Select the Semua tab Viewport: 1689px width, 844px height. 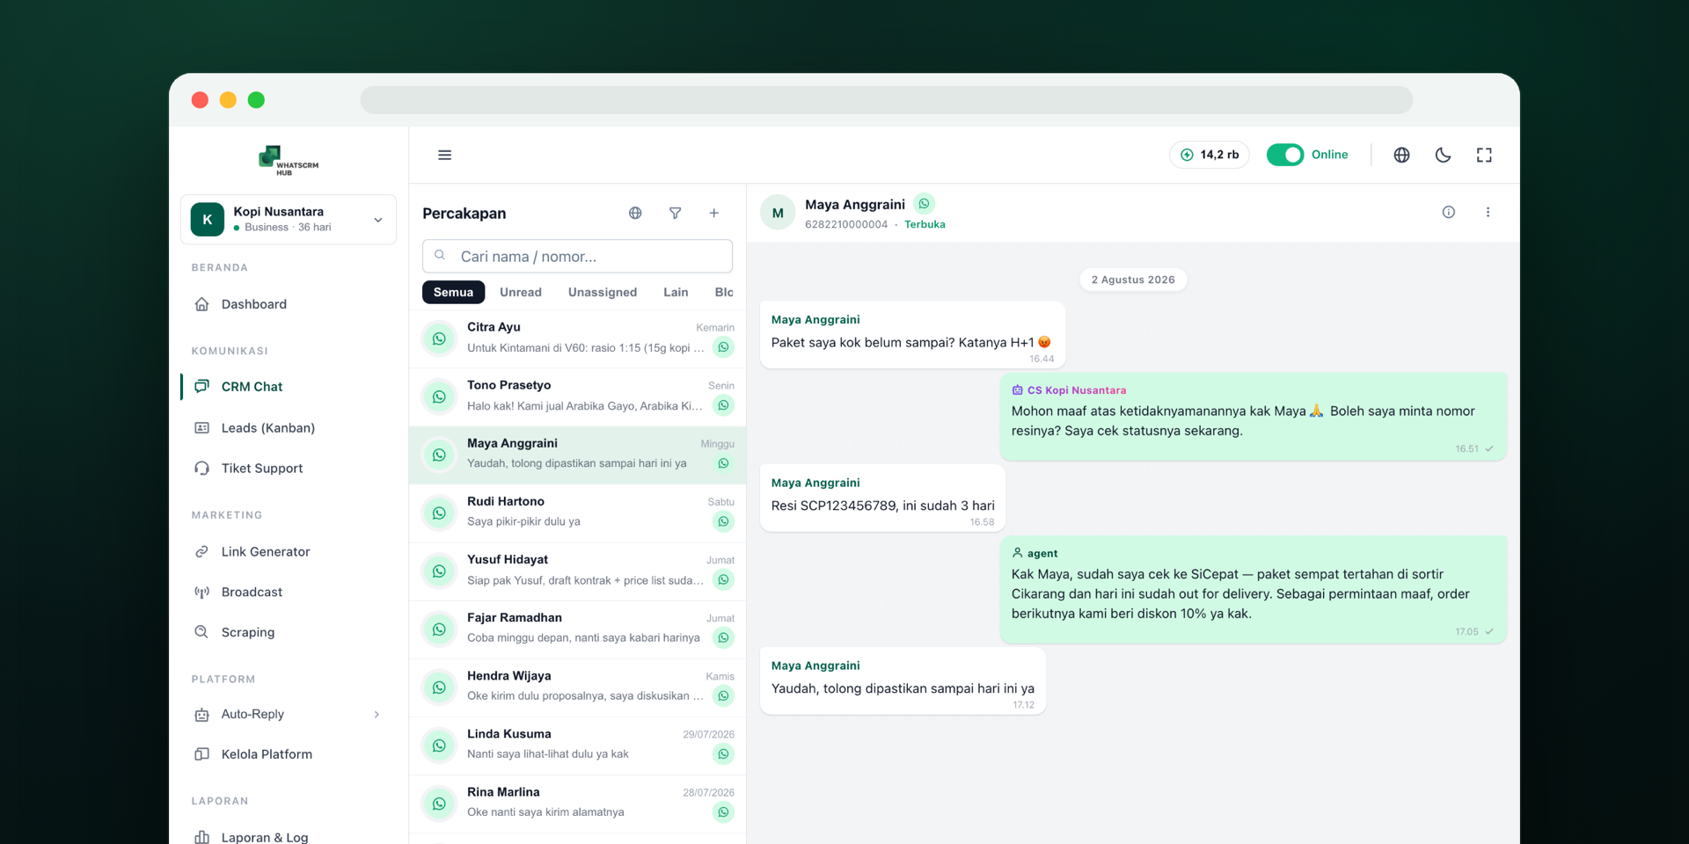coord(453,293)
